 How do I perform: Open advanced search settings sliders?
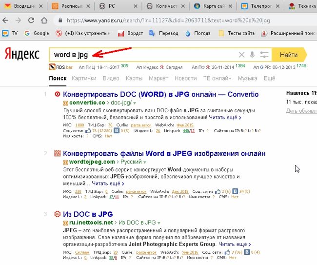pyautogui.click(x=264, y=55)
